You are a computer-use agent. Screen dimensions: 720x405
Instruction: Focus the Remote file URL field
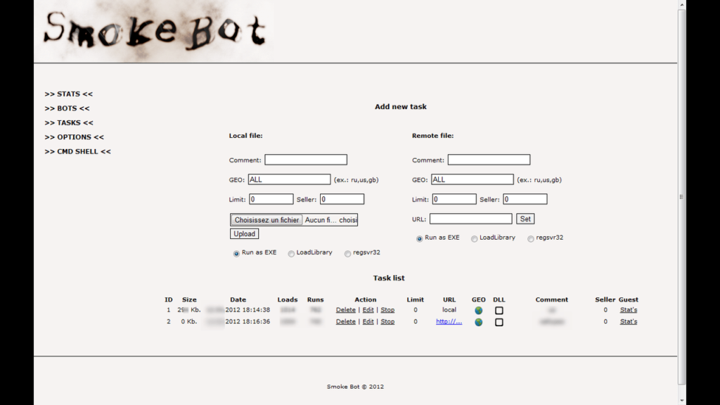tap(470, 219)
